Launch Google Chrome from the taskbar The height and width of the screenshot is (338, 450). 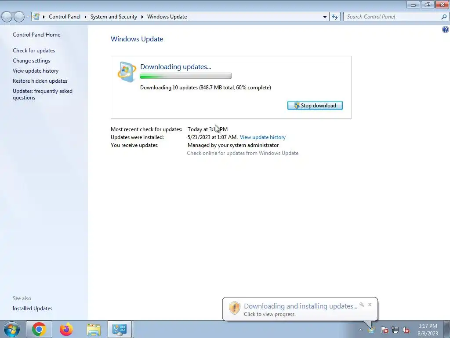pyautogui.click(x=39, y=329)
